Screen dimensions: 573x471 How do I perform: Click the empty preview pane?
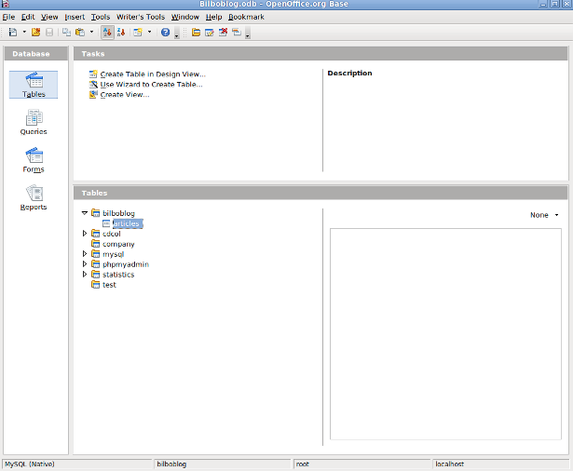(x=445, y=334)
